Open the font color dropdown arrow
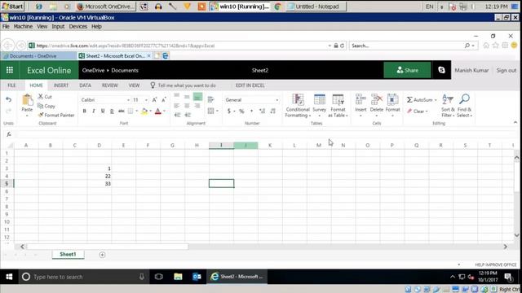The width and height of the screenshot is (522, 293). click(164, 111)
